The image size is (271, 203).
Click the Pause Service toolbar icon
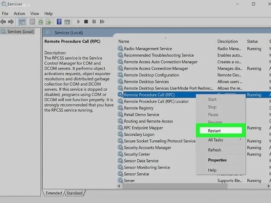click(x=94, y=22)
